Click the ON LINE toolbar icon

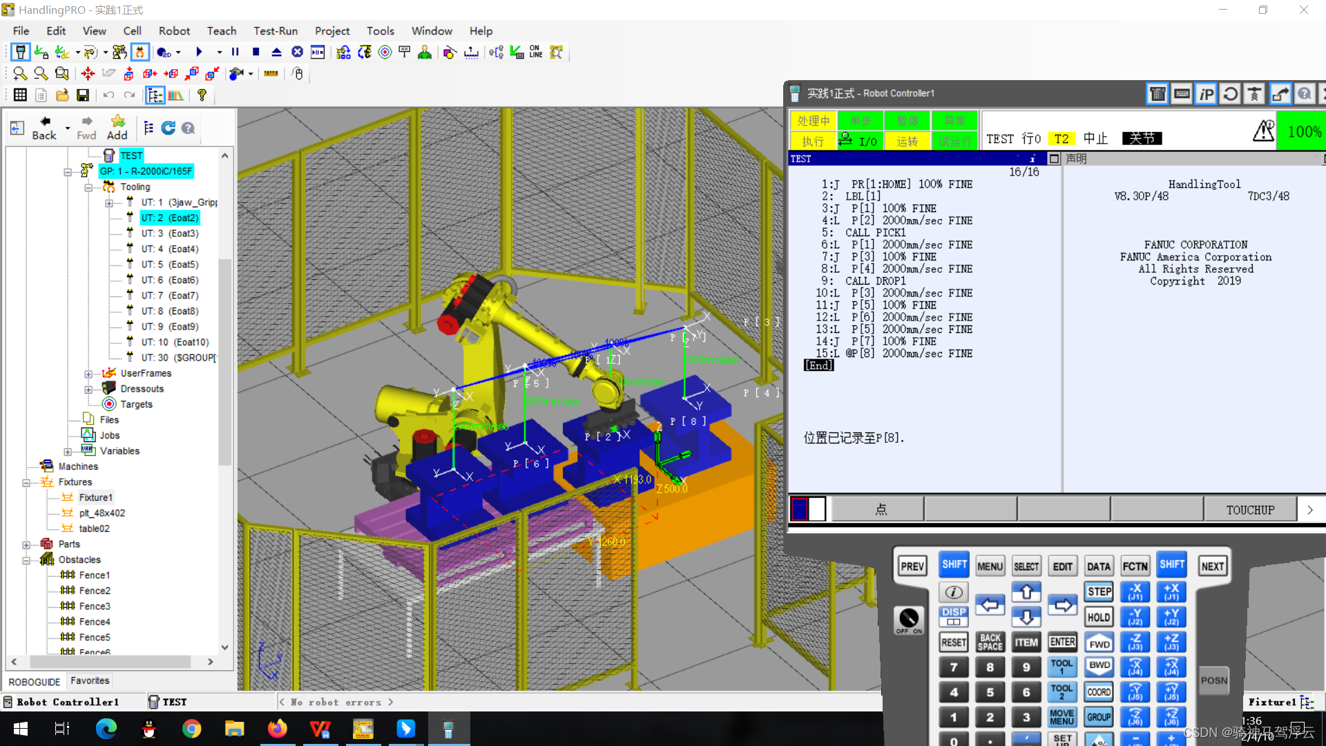pyautogui.click(x=536, y=52)
